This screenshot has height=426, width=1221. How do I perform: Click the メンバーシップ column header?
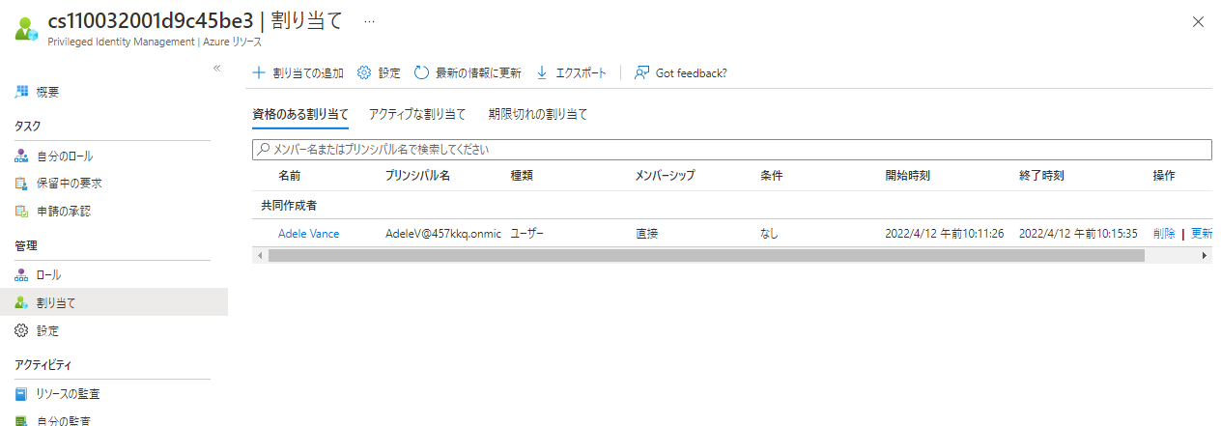point(665,176)
